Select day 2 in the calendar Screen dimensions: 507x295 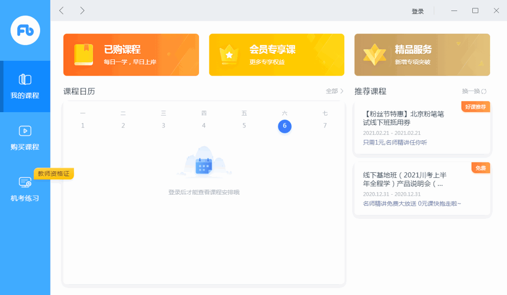(x=123, y=126)
